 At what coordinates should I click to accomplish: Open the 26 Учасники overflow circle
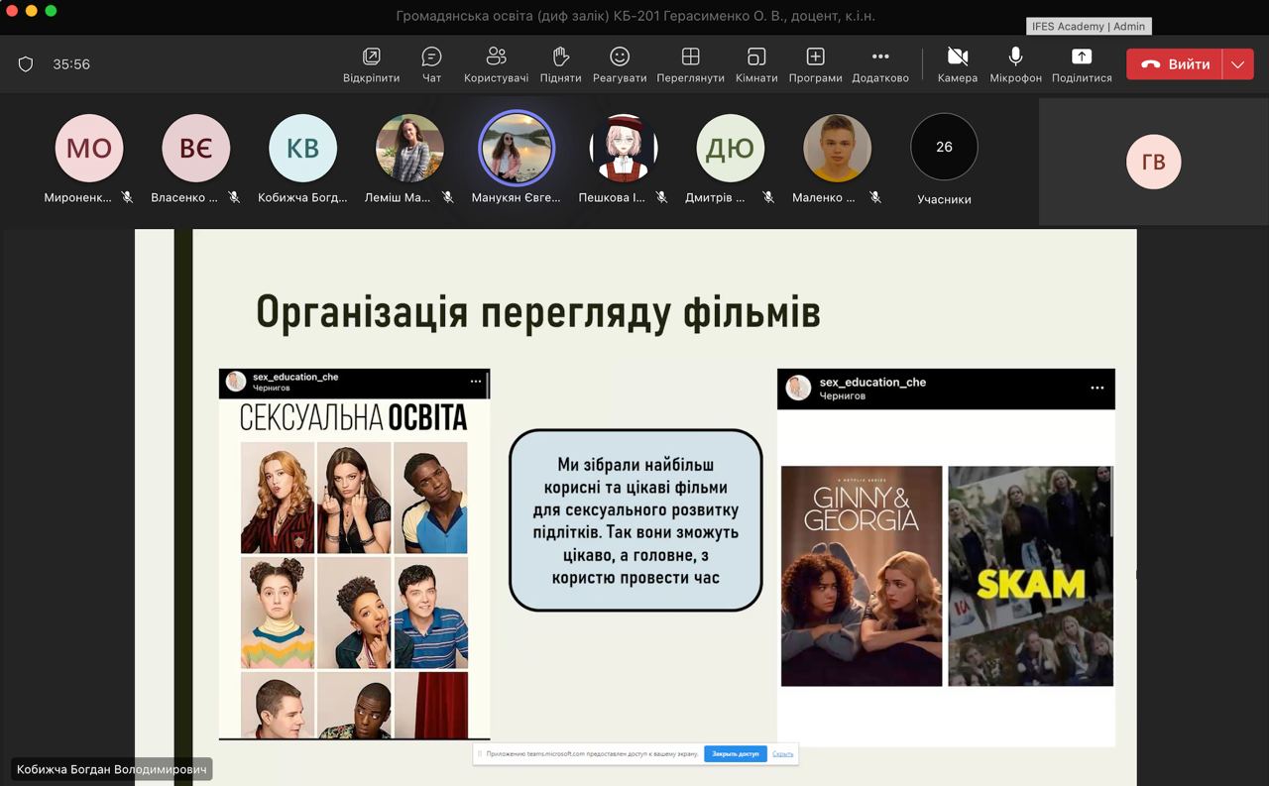[x=944, y=148]
